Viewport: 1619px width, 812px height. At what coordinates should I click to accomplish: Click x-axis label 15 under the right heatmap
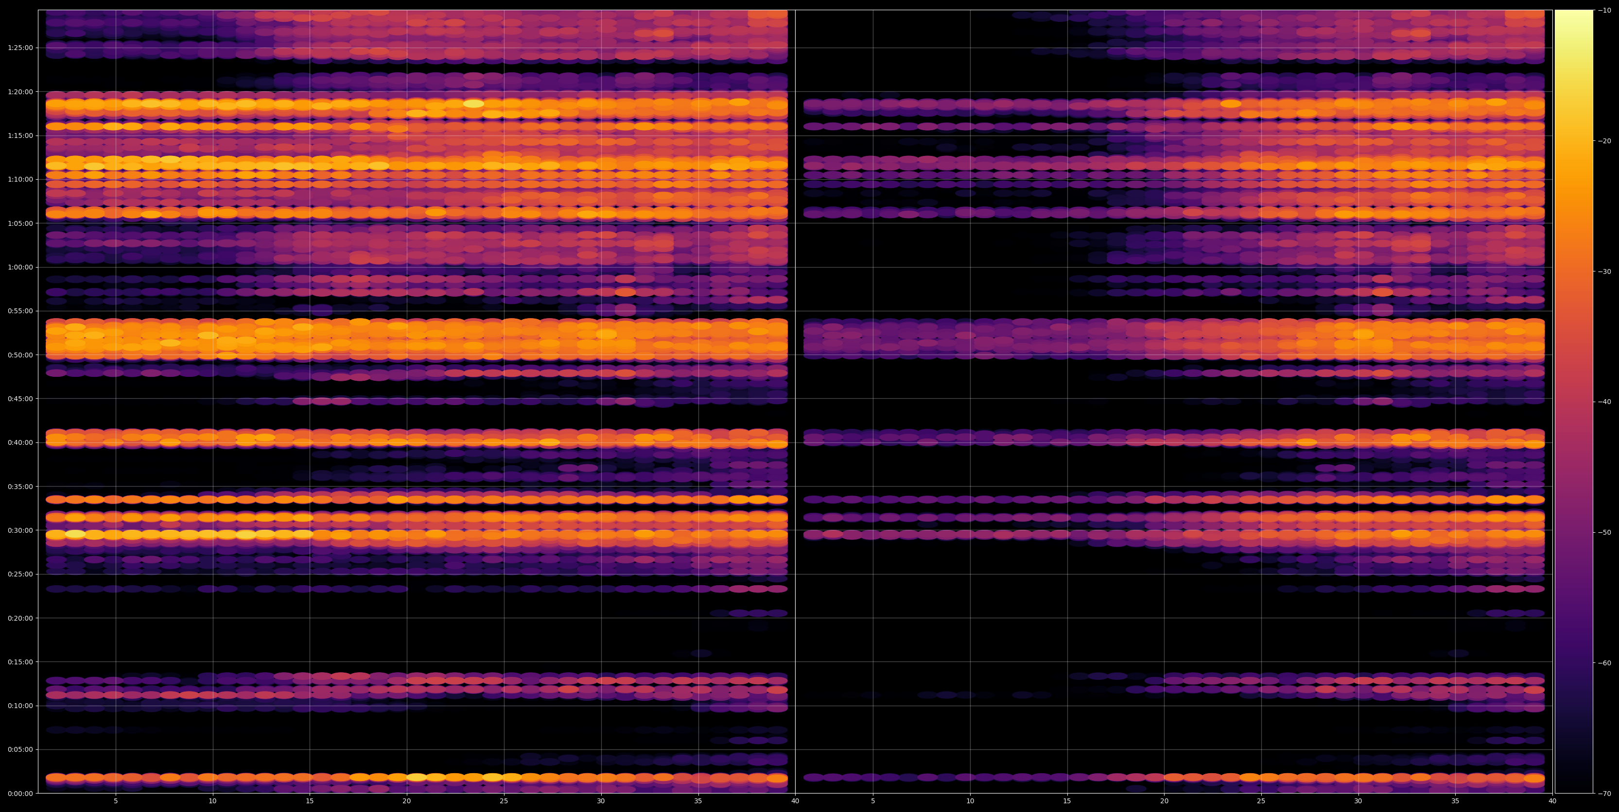[1067, 801]
